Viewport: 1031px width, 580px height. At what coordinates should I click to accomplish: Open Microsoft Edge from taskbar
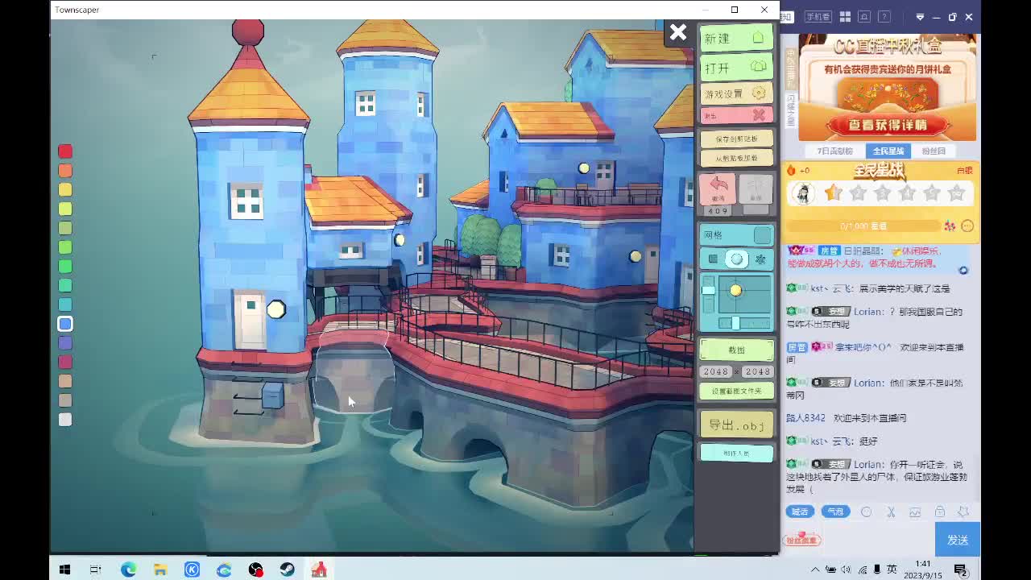point(128,570)
